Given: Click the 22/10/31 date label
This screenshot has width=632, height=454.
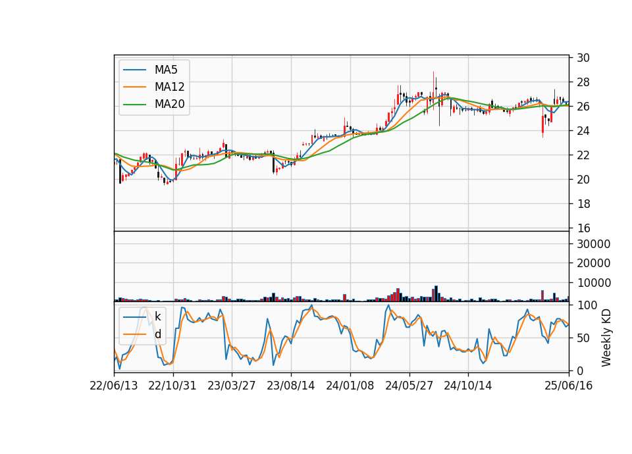Looking at the screenshot, I should click(172, 386).
